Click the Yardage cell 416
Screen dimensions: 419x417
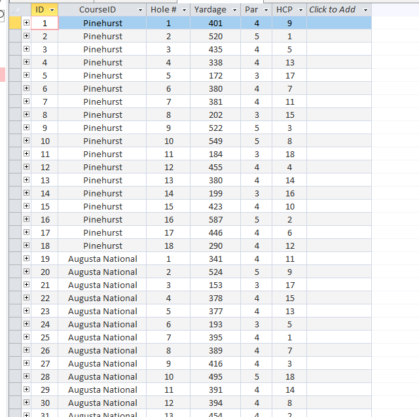pos(215,363)
